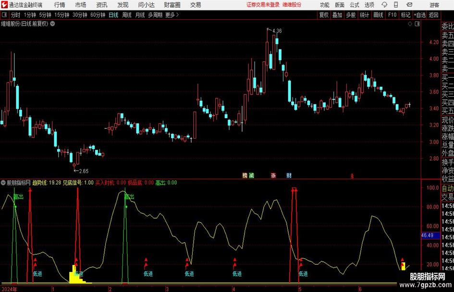Click the 统计 statistics button

click(x=364, y=15)
